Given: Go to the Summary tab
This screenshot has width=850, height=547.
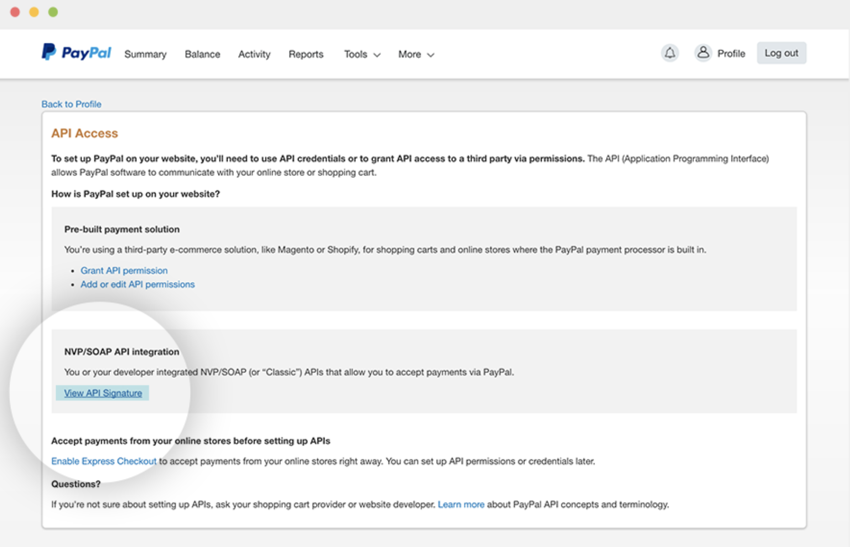Looking at the screenshot, I should click(145, 54).
